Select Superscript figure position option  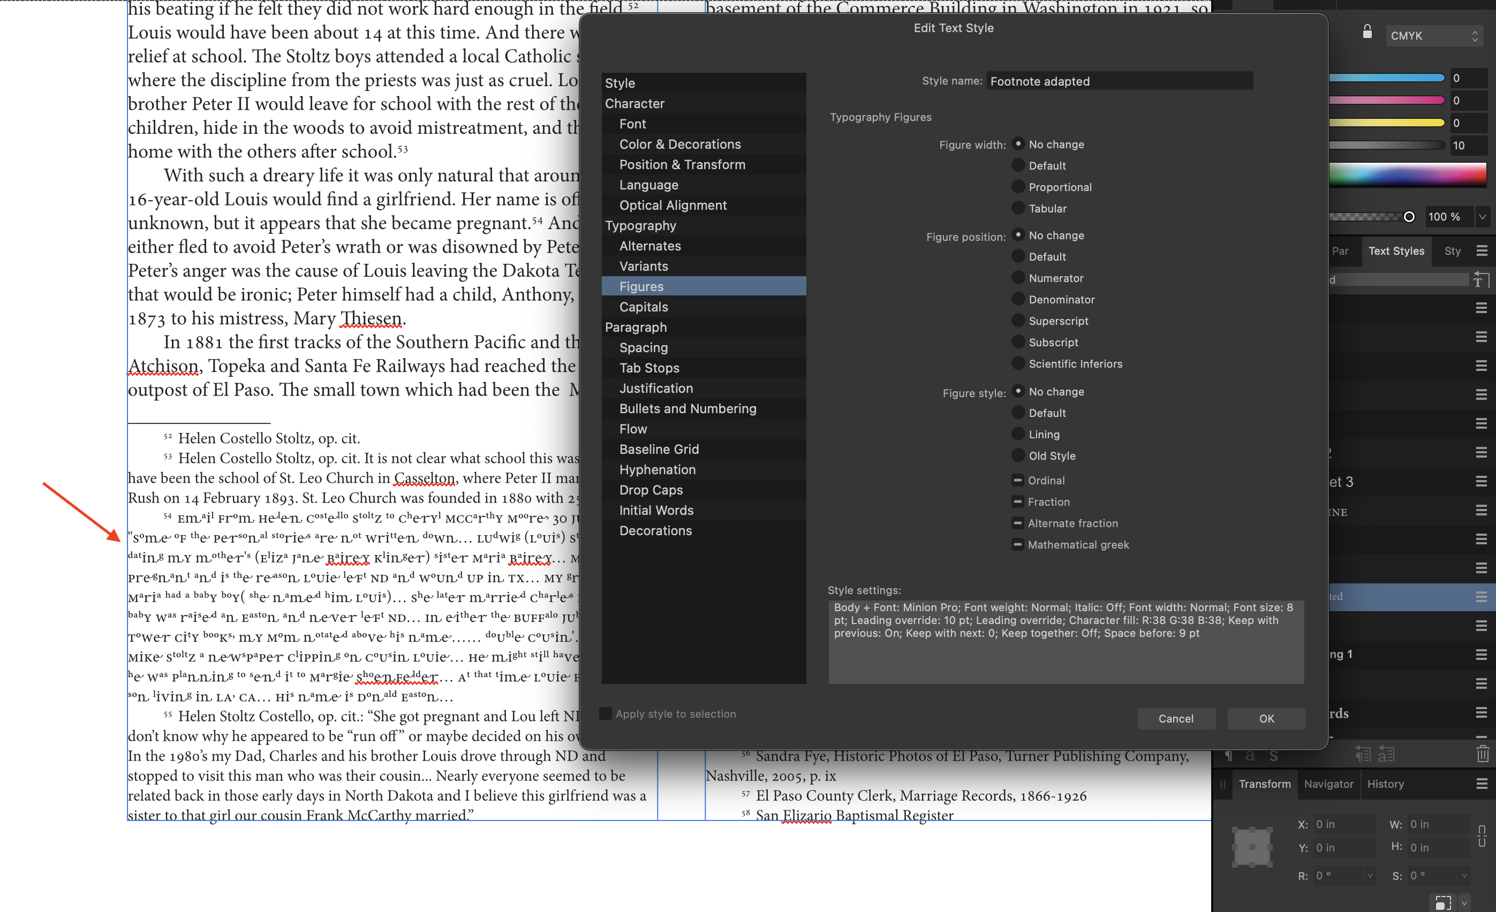click(1018, 321)
